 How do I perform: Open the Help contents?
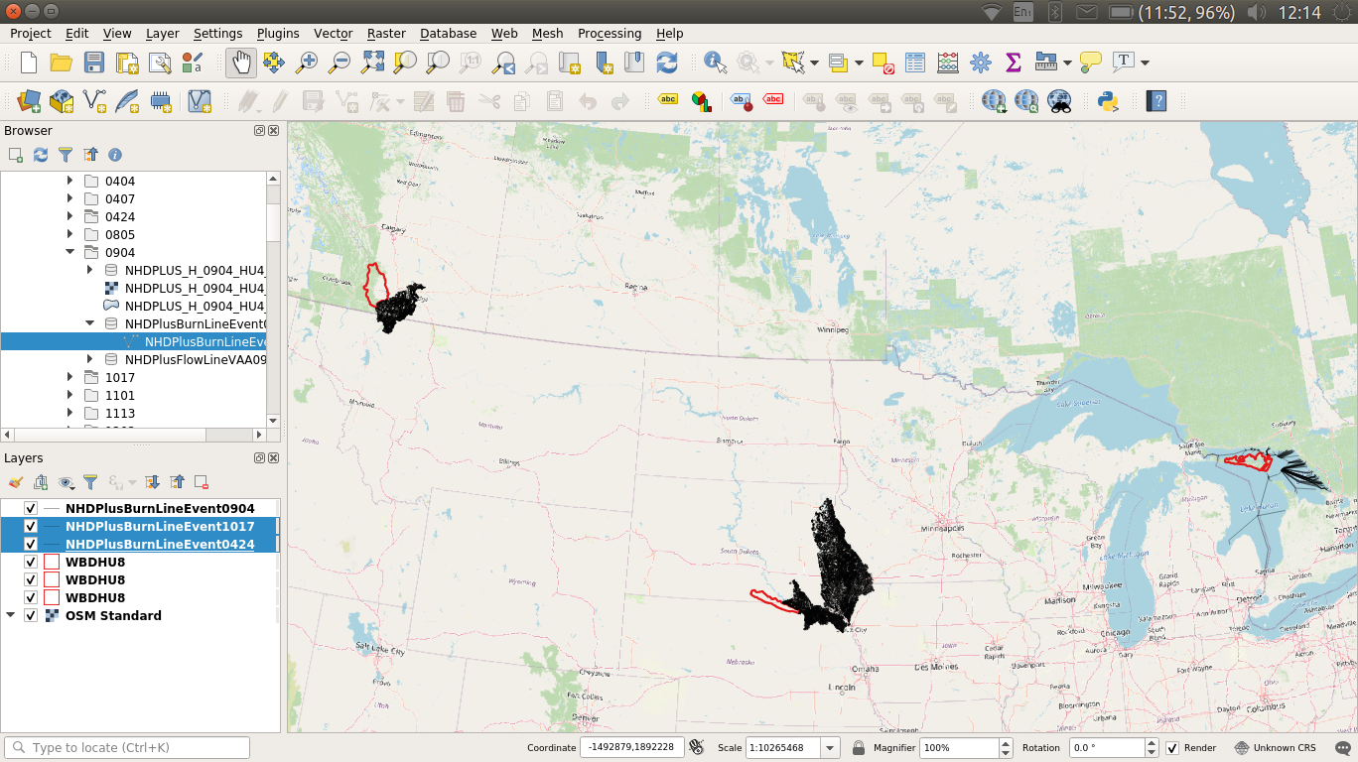coord(1155,100)
